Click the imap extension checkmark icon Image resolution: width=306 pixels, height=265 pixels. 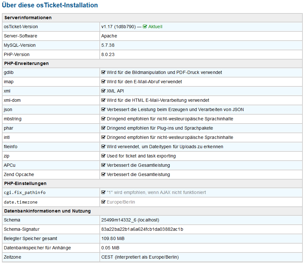(103, 82)
